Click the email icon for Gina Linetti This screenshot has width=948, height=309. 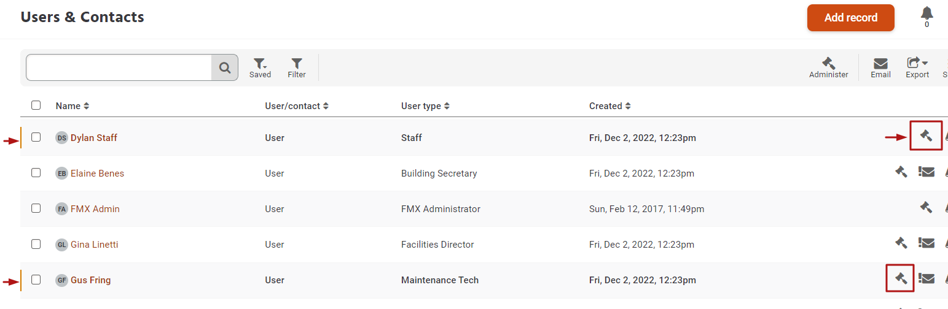(x=926, y=243)
